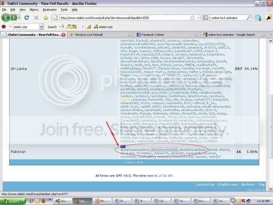
Task: Click the toolbar Search button
Action: 52,27
